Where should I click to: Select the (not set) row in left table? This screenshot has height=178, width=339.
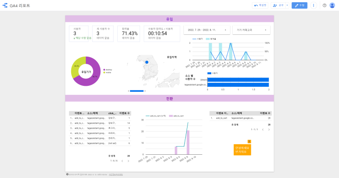coord(100,143)
